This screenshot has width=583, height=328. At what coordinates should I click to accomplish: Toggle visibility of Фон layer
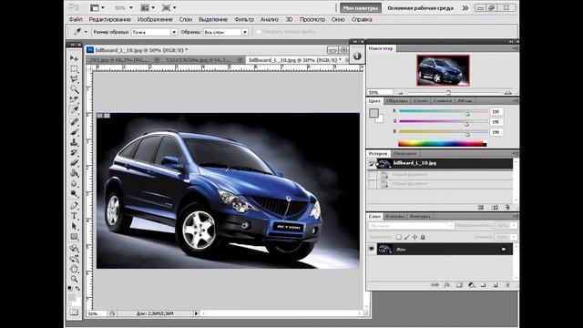pyautogui.click(x=371, y=249)
